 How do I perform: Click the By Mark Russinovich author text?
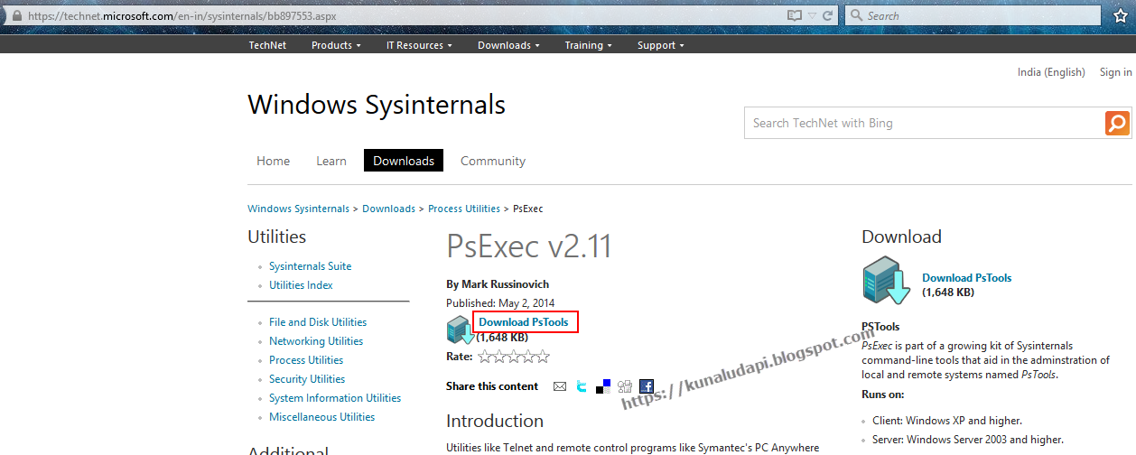coord(498,284)
